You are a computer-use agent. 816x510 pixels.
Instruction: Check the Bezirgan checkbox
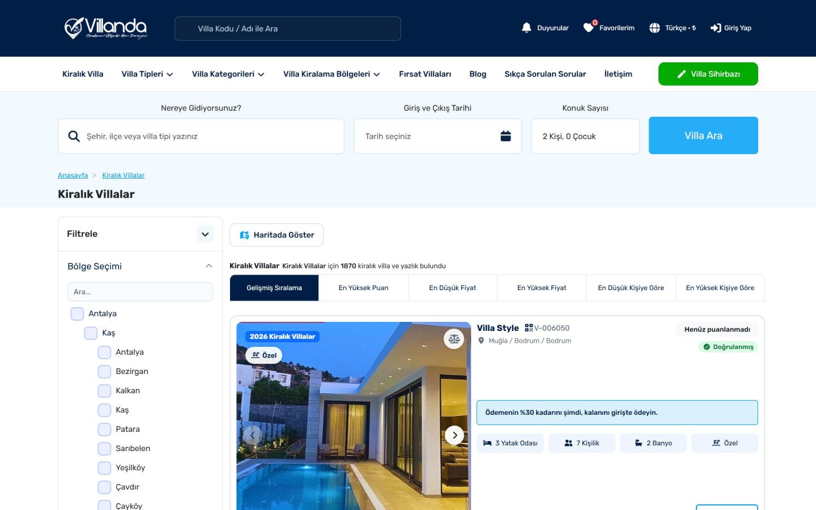104,371
